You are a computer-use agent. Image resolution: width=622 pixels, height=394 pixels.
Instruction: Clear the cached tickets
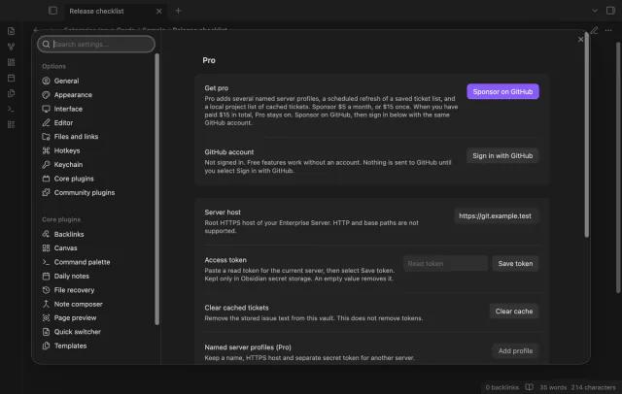(514, 312)
